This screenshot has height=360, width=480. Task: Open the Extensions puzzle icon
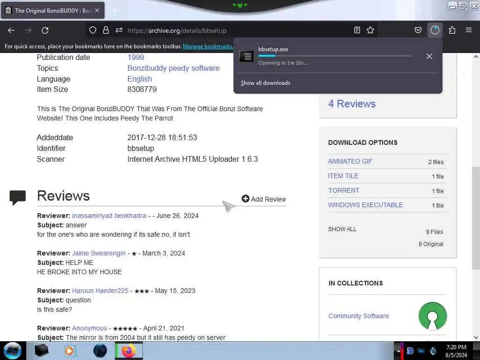click(452, 30)
